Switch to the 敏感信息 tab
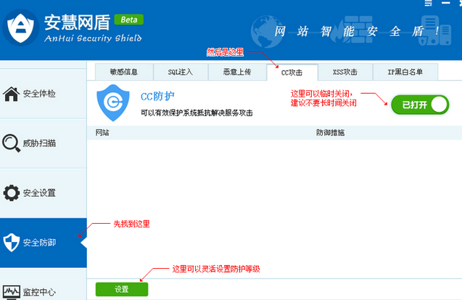 click(124, 72)
